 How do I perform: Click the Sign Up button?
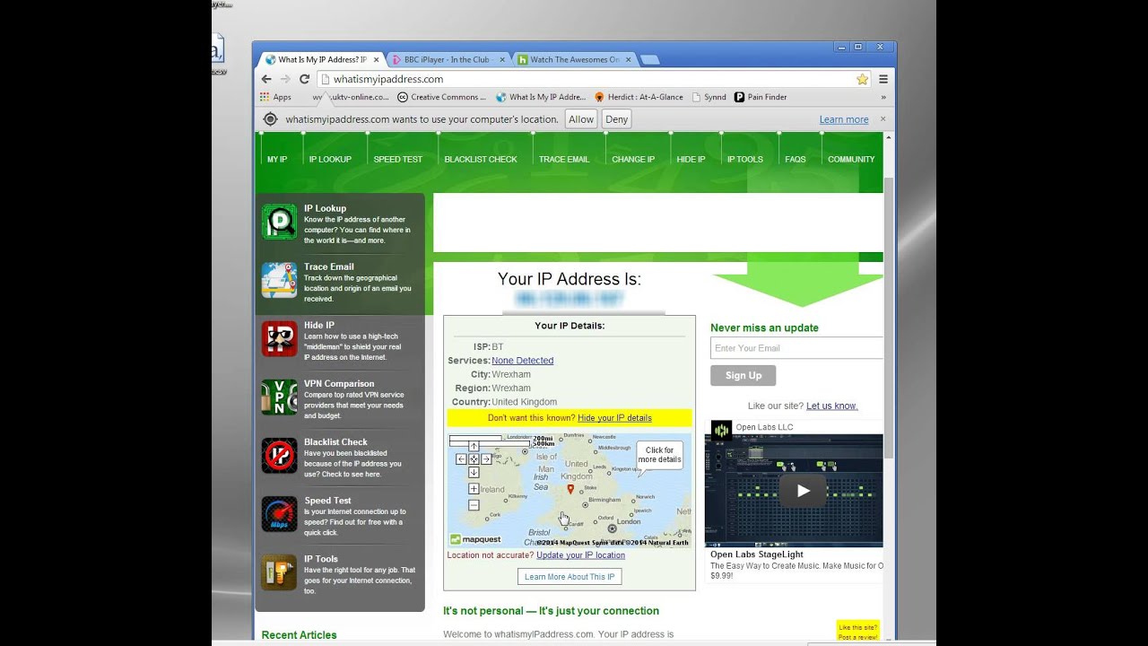point(743,375)
